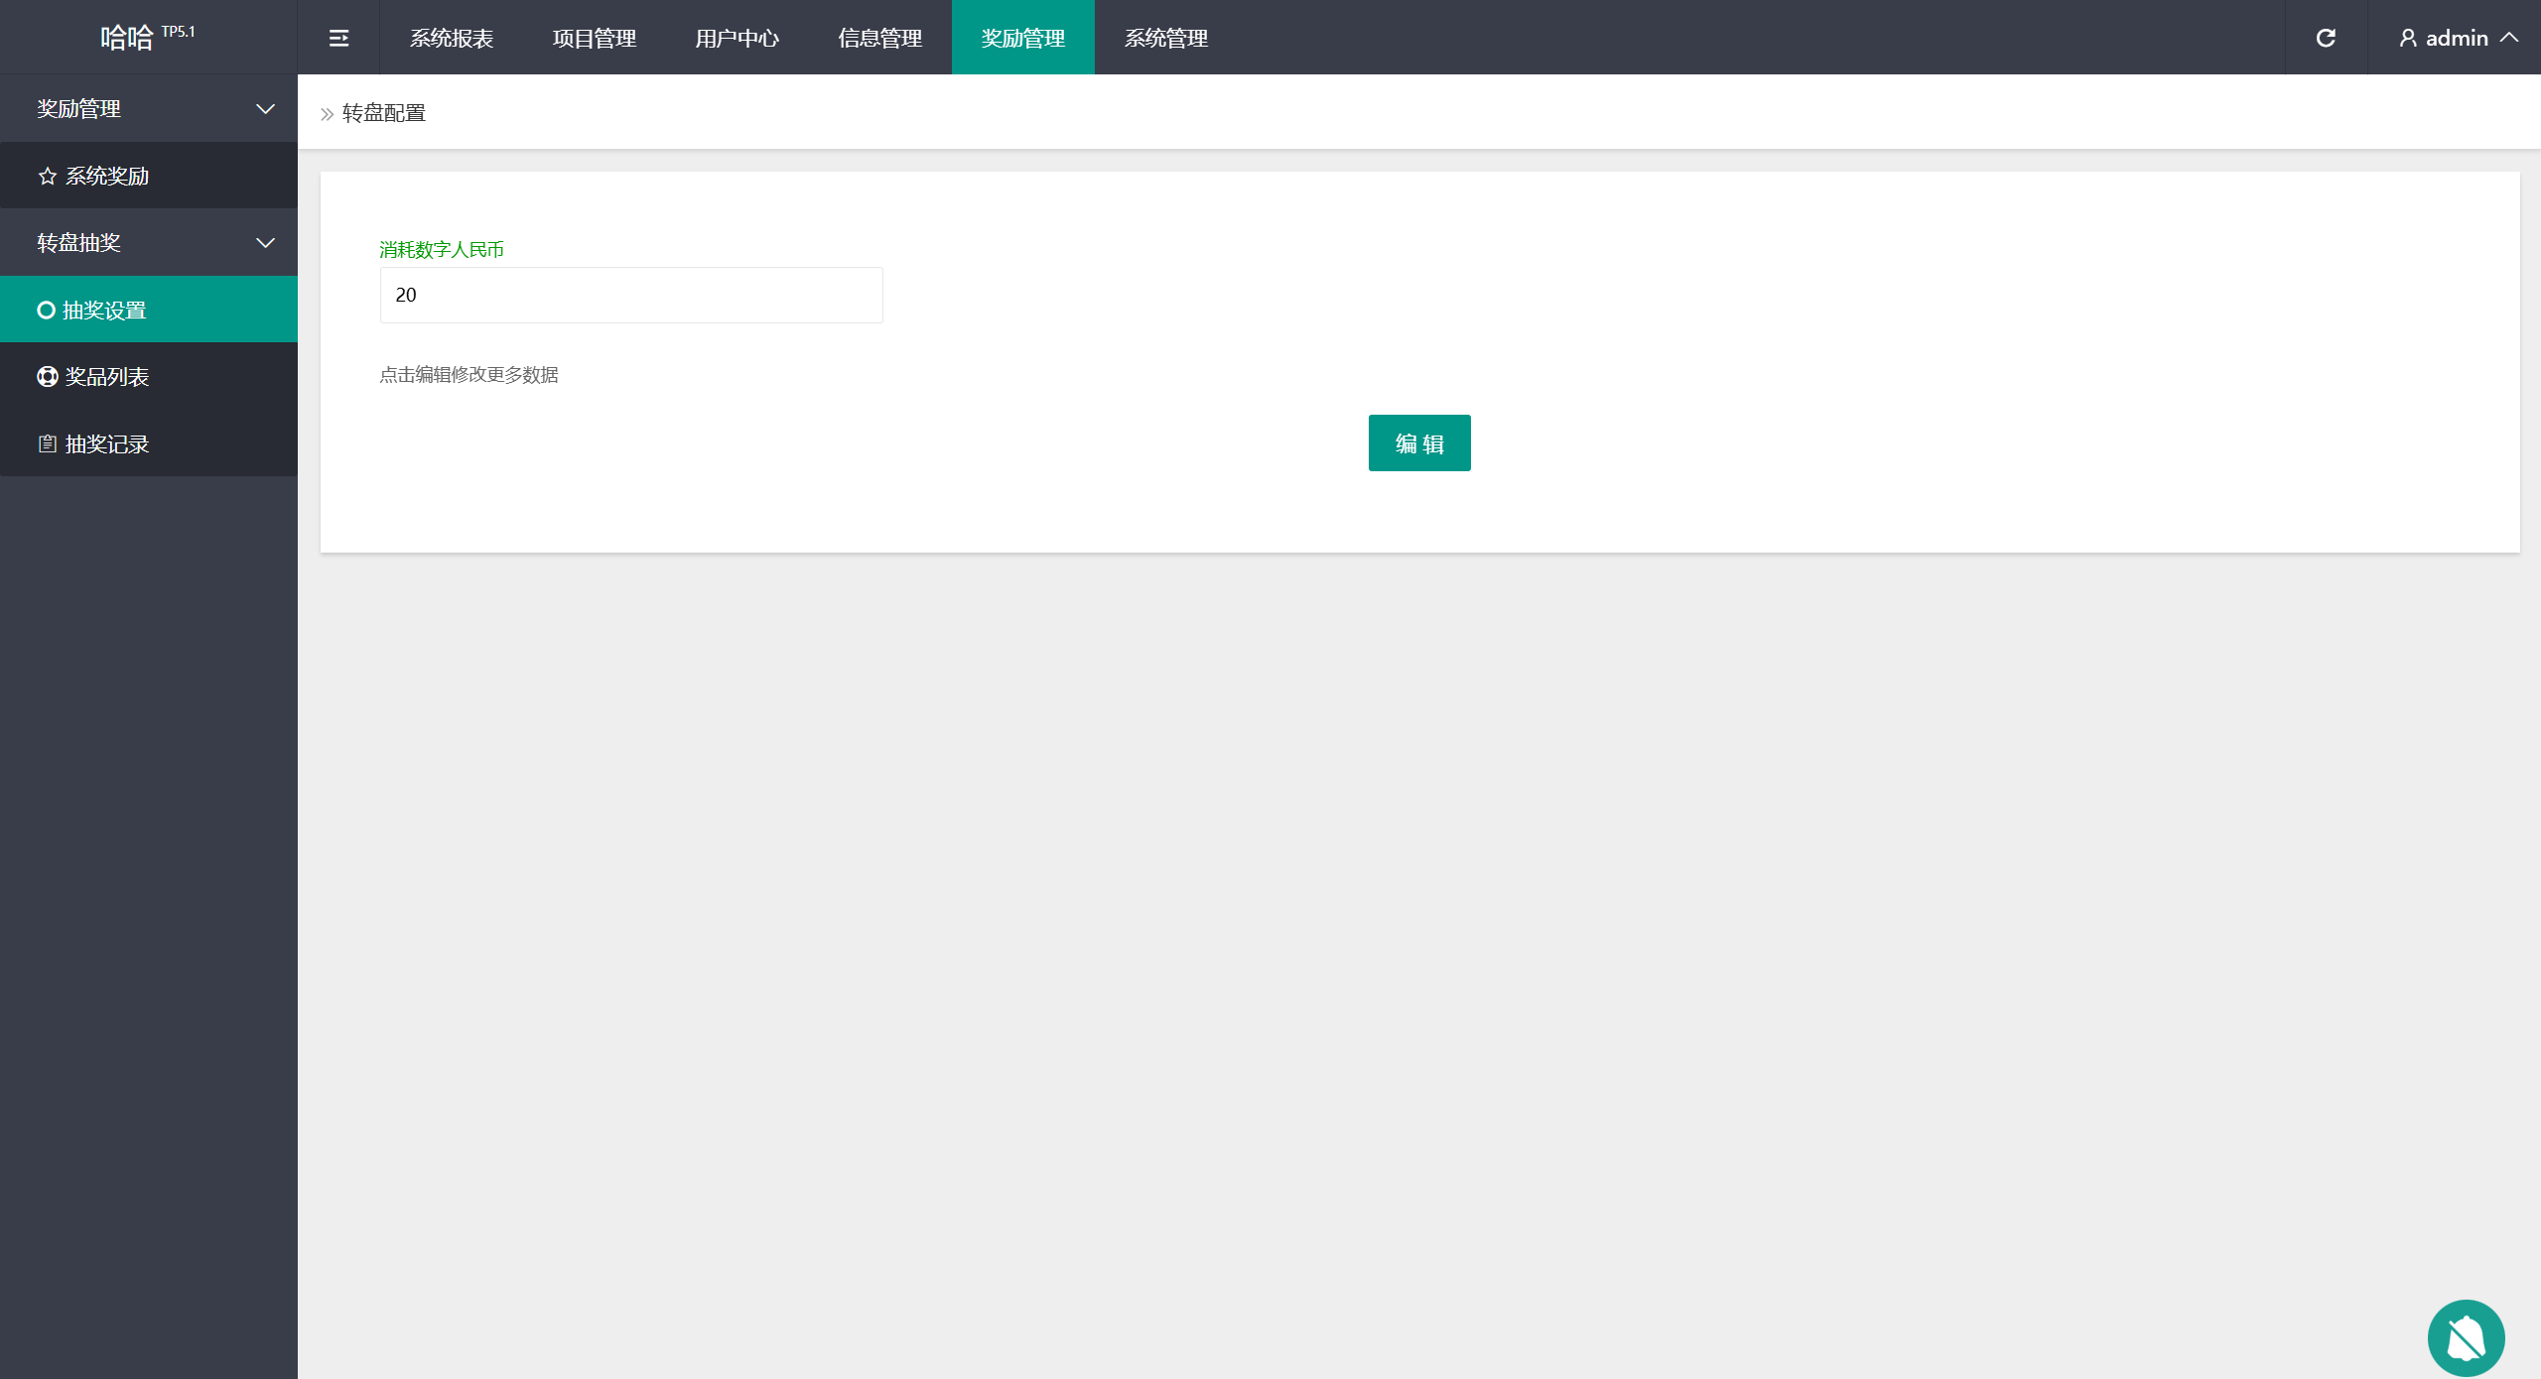This screenshot has width=2541, height=1379.
Task: Click the muted bell notification icon
Action: [x=2466, y=1337]
